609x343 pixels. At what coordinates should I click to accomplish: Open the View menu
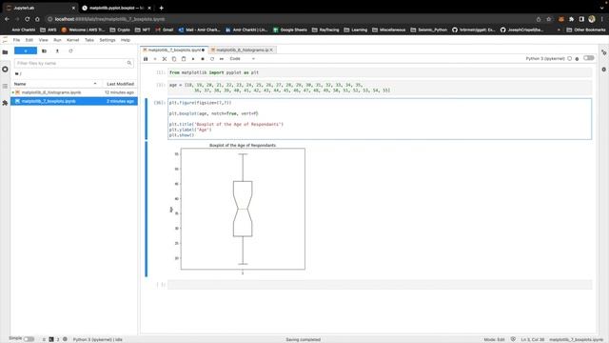point(43,40)
